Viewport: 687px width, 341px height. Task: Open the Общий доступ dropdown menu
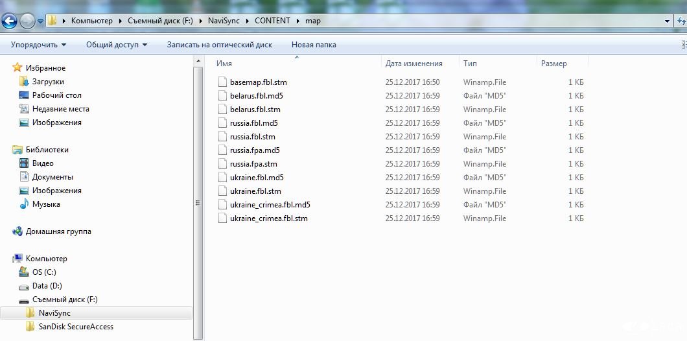[117, 45]
